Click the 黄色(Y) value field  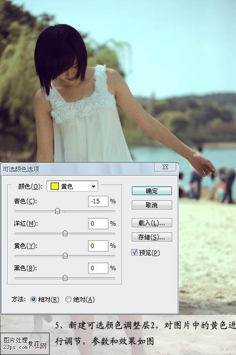point(98,245)
